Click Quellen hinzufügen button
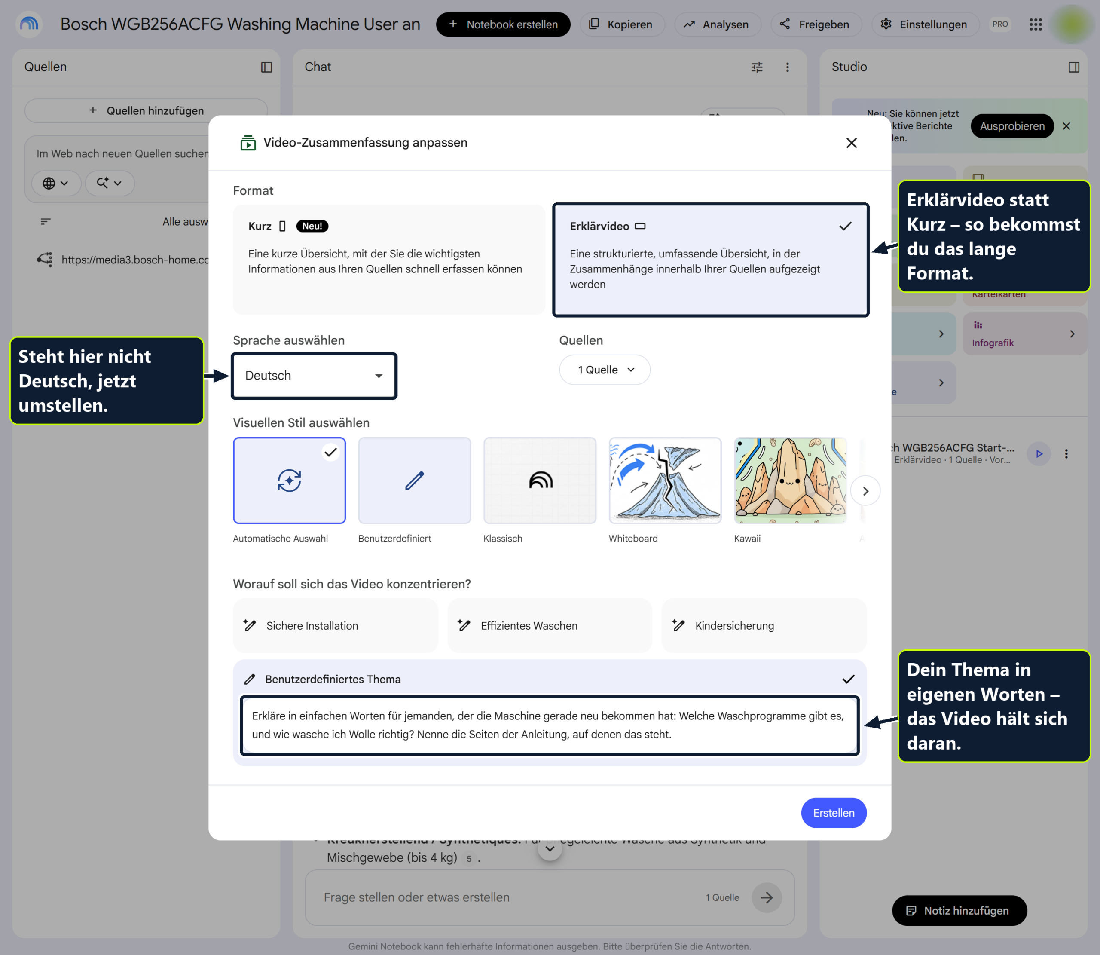 point(146,111)
